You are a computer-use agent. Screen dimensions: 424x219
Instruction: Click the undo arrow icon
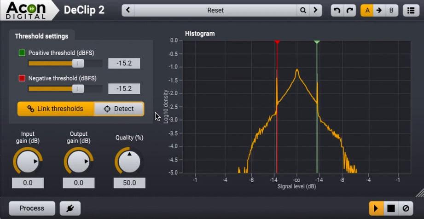coord(337,10)
